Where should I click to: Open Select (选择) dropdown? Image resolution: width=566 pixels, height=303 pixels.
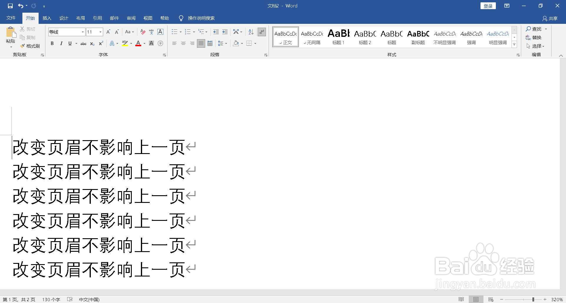[536, 46]
